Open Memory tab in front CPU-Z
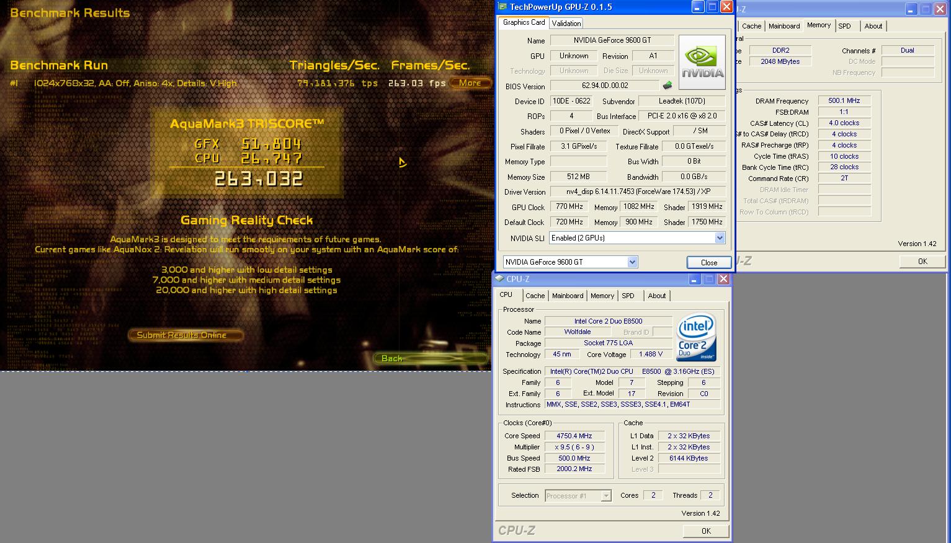The height and width of the screenshot is (543, 951). 602,296
